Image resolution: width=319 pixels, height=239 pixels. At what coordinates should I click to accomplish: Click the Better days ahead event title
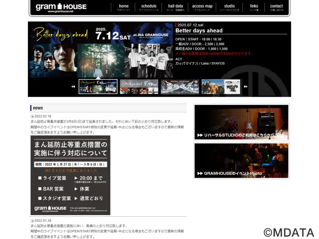coord(199,31)
